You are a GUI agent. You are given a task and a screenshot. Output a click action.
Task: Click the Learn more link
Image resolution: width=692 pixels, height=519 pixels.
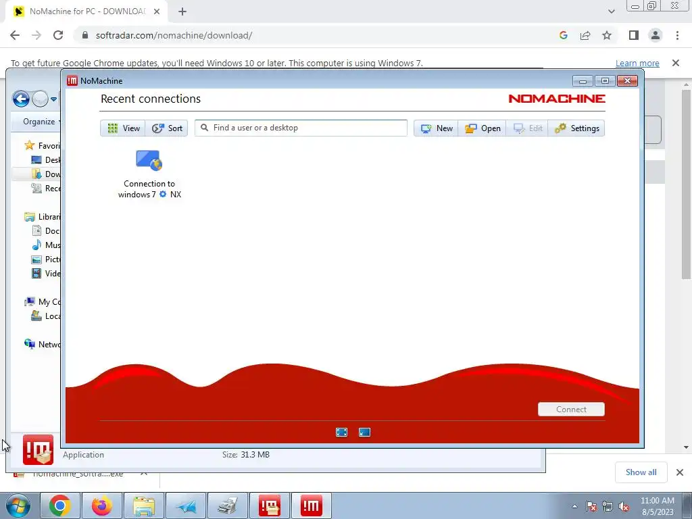[637, 63]
